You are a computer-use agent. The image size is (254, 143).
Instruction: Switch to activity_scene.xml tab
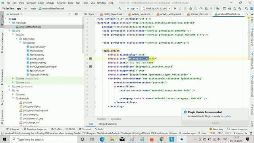coord(141,14)
